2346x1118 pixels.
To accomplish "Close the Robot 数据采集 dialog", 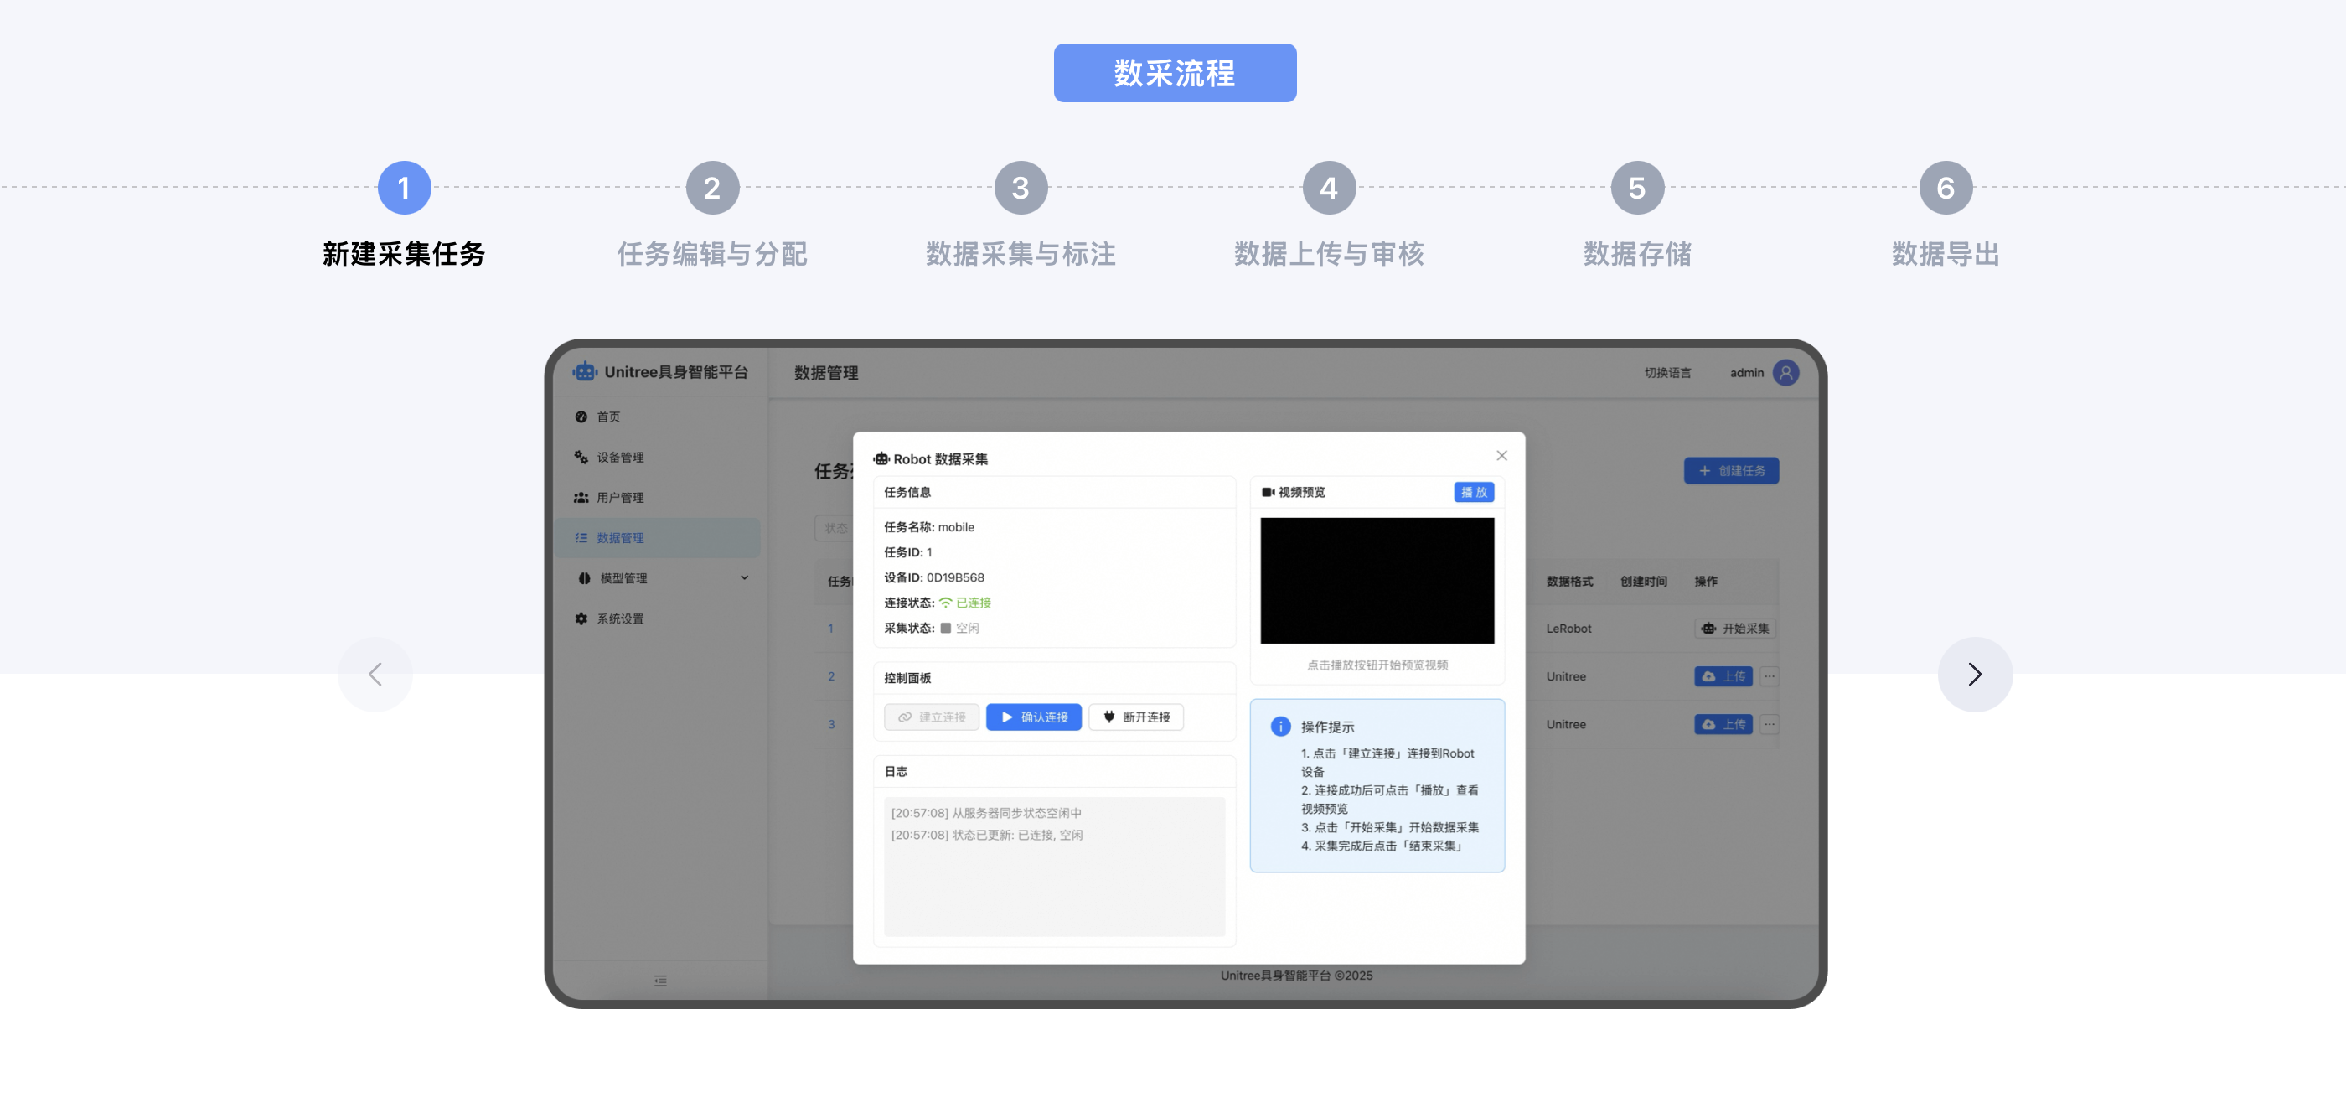I will tap(1501, 456).
